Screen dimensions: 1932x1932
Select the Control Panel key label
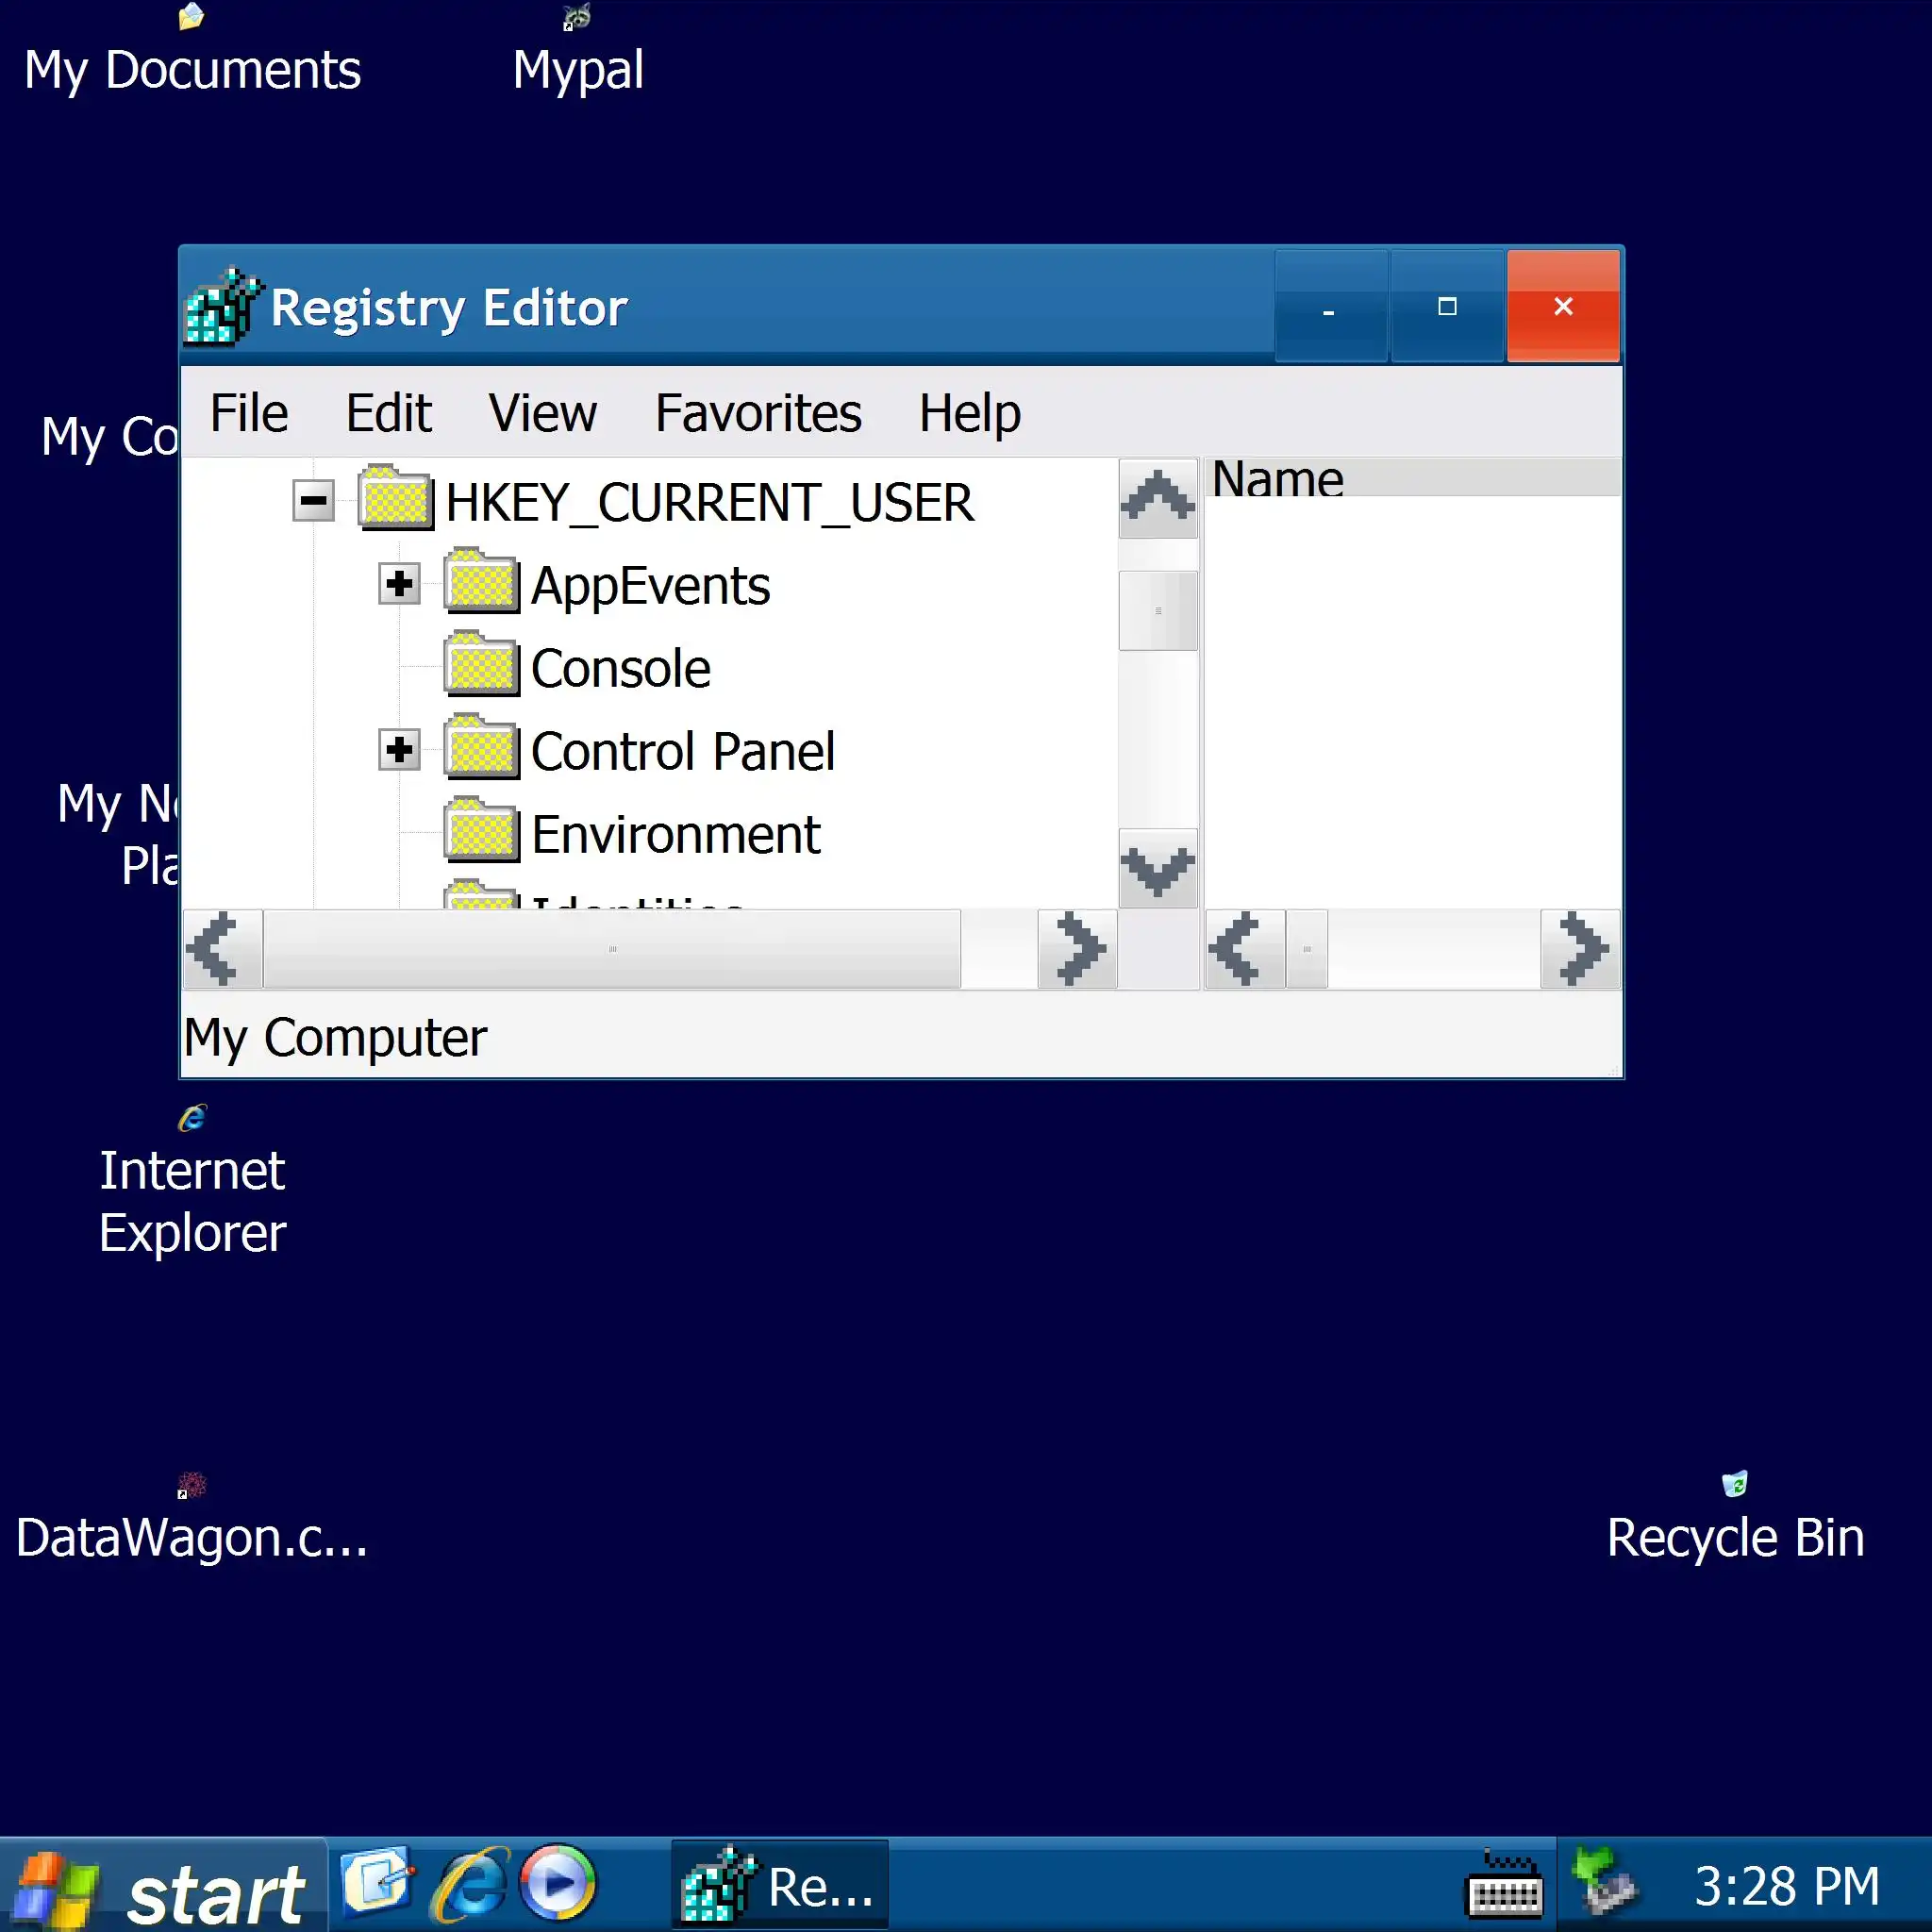(x=682, y=751)
